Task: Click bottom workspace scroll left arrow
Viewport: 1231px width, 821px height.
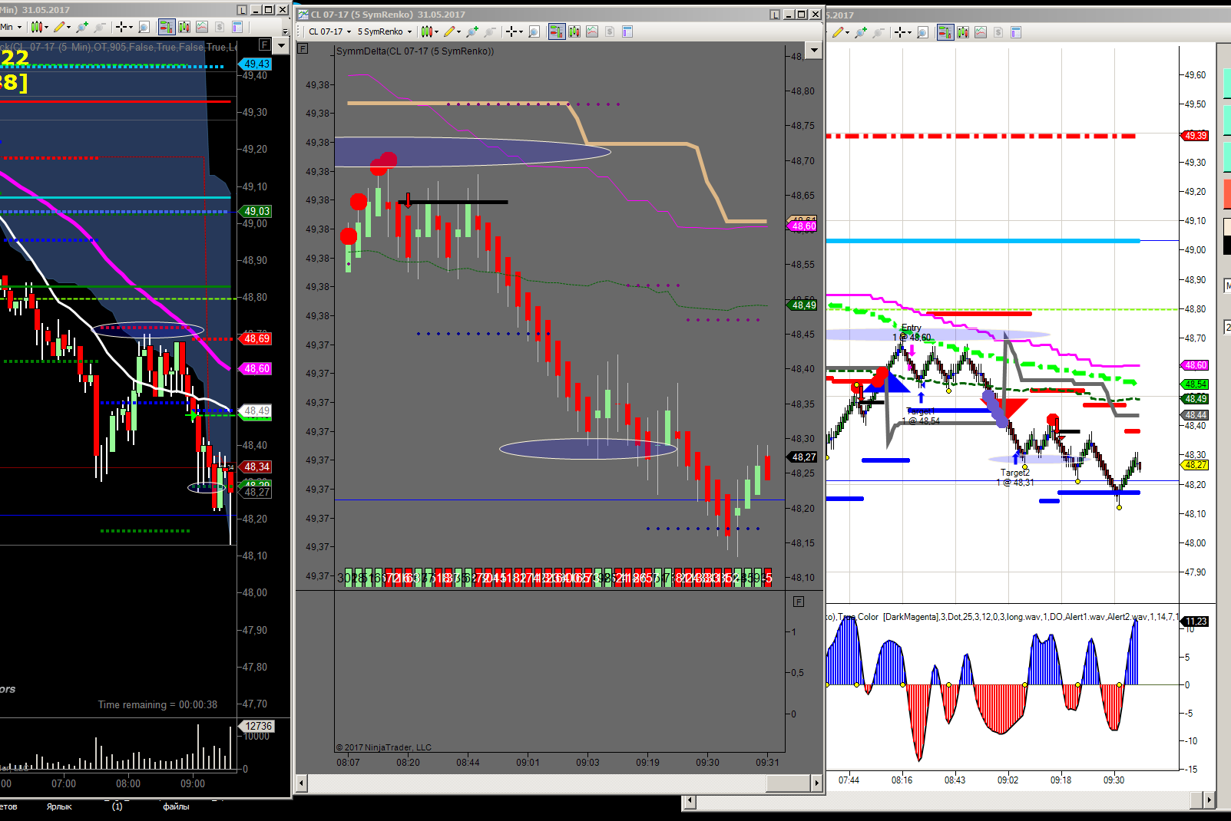Action: coord(690,801)
